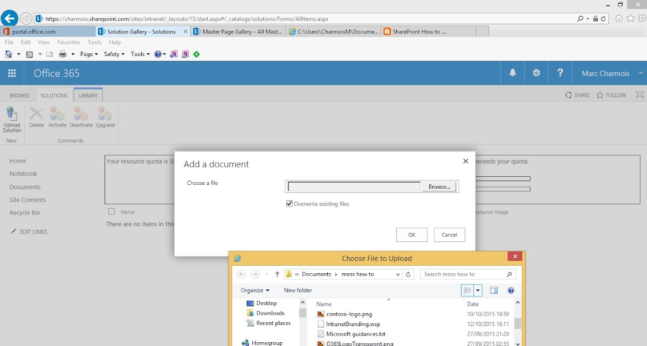
Task: Click the green diamond add-on icon
Action: pos(197,54)
